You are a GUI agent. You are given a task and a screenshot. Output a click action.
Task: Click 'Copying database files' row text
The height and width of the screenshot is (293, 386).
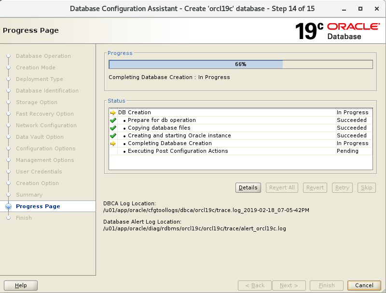159,128
